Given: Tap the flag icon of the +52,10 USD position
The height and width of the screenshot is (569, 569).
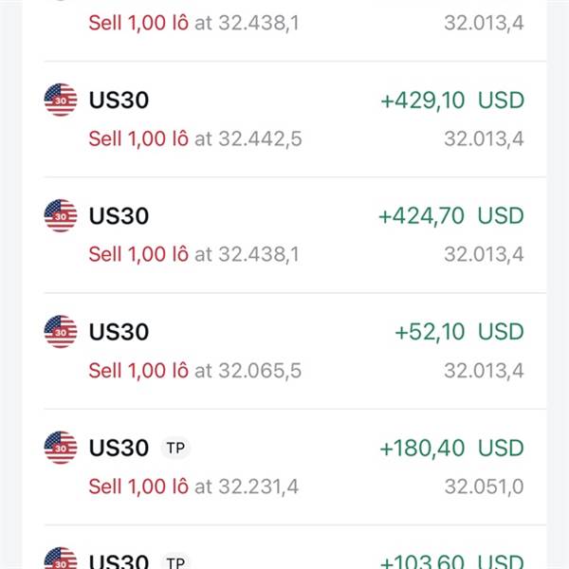Looking at the screenshot, I should [x=61, y=331].
